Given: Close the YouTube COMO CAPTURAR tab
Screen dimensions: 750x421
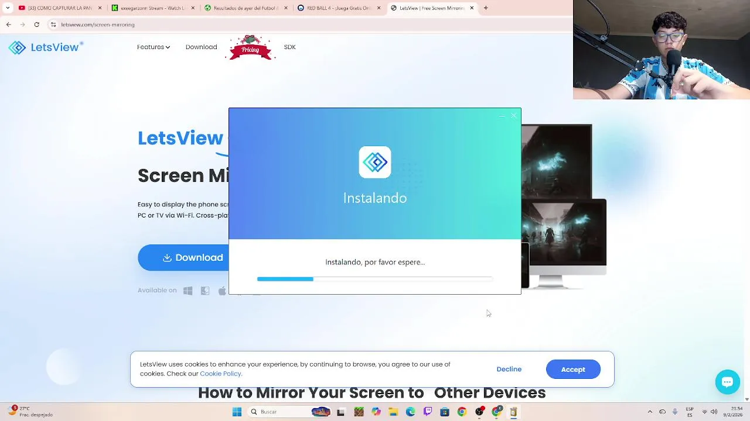Looking at the screenshot, I should click(x=100, y=8).
